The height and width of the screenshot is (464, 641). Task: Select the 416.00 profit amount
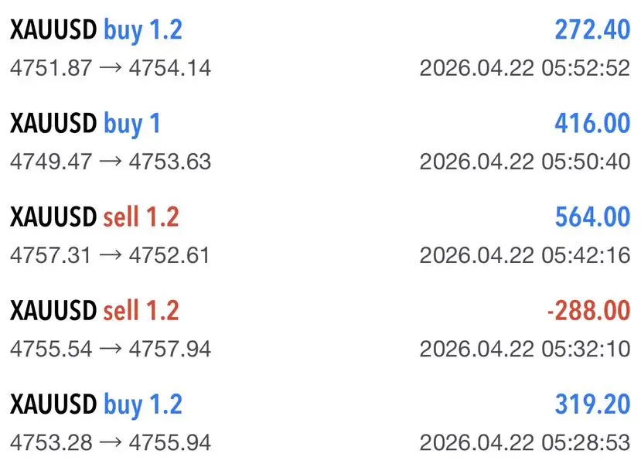(592, 124)
